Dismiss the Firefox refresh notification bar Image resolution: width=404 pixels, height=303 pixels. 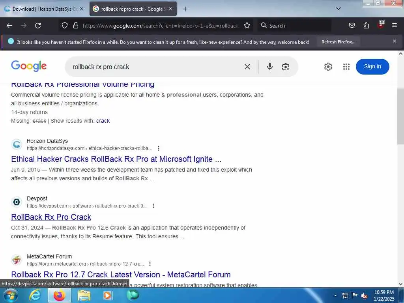pos(395,41)
